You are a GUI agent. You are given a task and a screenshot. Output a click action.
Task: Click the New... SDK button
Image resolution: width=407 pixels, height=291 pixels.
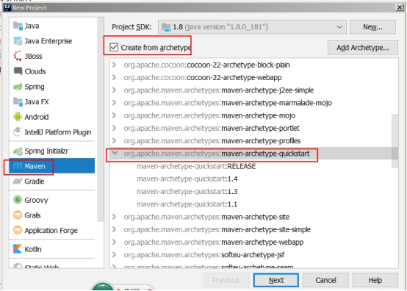click(x=372, y=27)
